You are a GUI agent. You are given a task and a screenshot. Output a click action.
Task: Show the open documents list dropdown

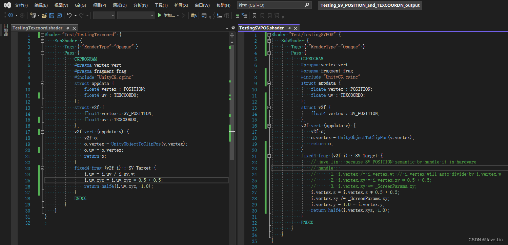(227, 28)
